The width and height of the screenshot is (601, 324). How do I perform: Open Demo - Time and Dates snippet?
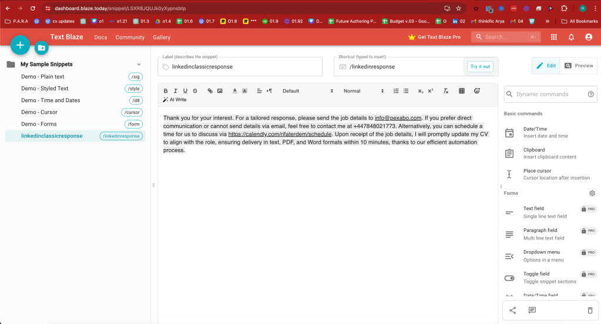(75, 100)
